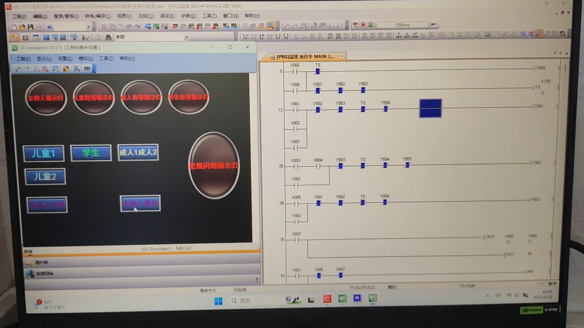Click the Y001 output coil on rung 12

click(538, 106)
